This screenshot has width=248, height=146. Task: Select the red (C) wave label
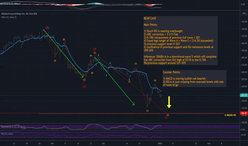coord(166,118)
